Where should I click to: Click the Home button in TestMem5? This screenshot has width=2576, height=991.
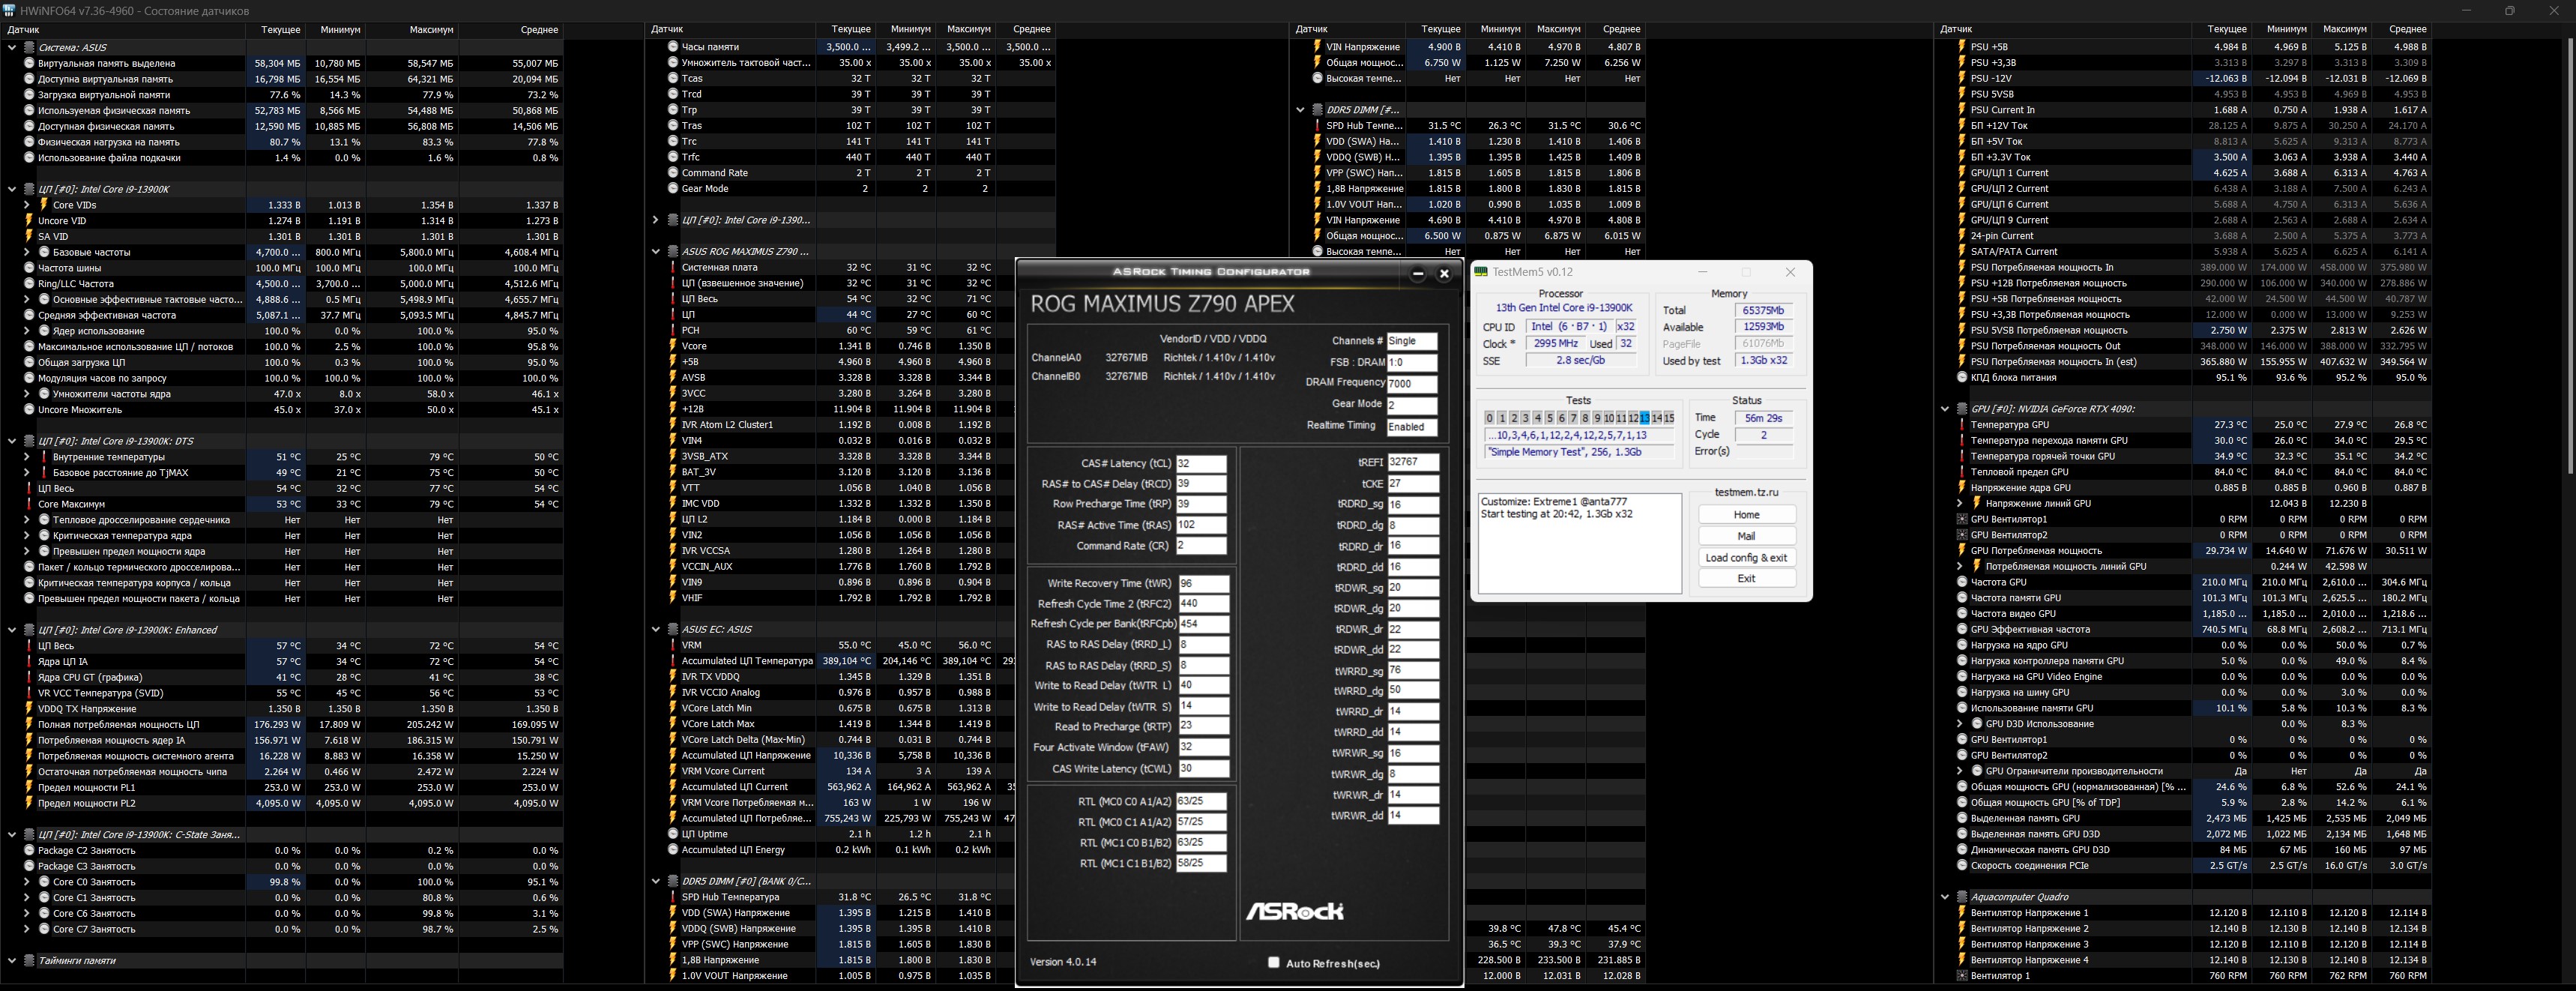[x=1746, y=514]
